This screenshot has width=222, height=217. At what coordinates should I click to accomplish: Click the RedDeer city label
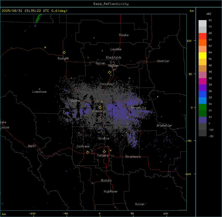(x=113, y=66)
